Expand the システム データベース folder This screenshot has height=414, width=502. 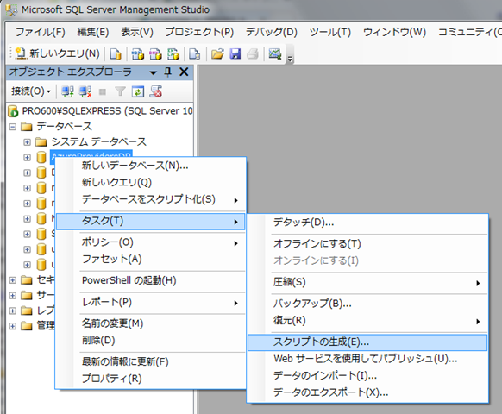click(28, 142)
